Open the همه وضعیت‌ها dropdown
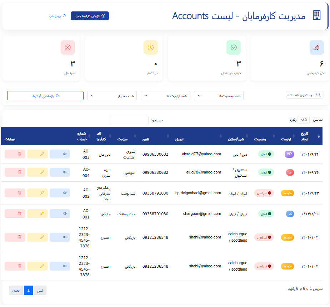 click(x=219, y=96)
